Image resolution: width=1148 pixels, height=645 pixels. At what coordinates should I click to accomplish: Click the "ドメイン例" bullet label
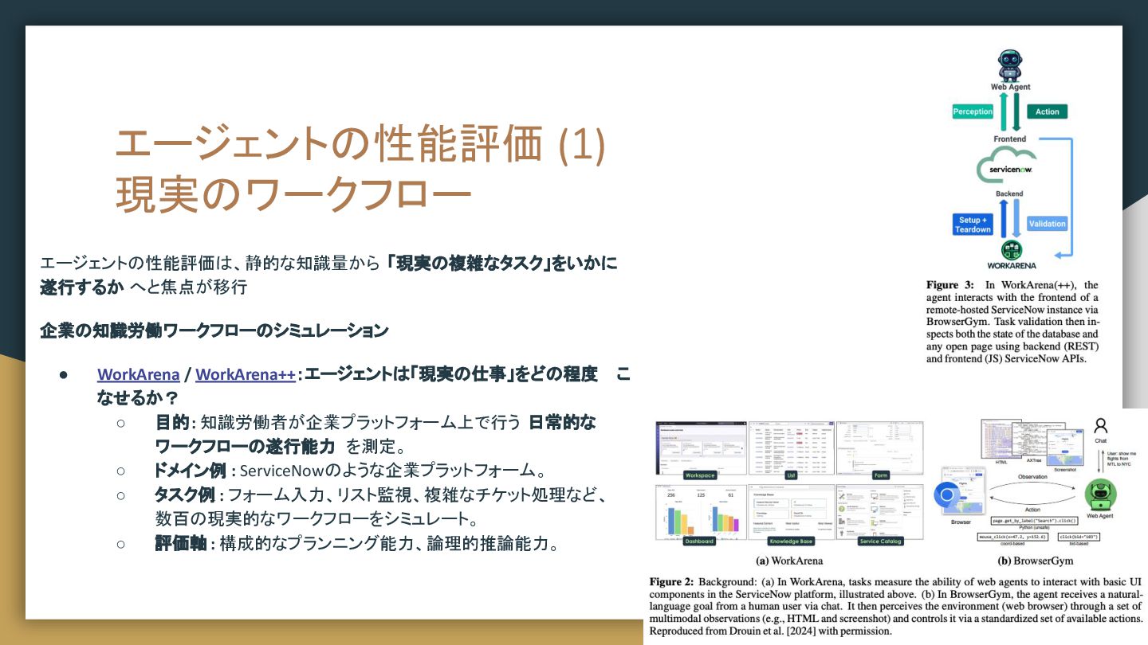tap(189, 471)
